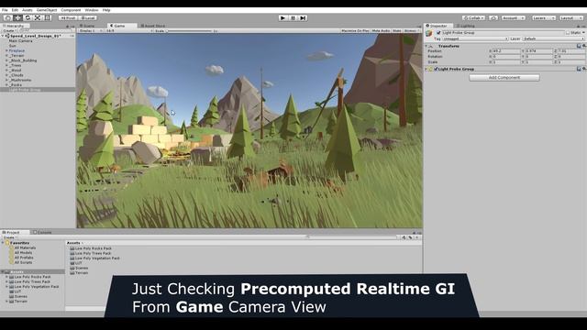Switch to the Console tab

coord(42,232)
